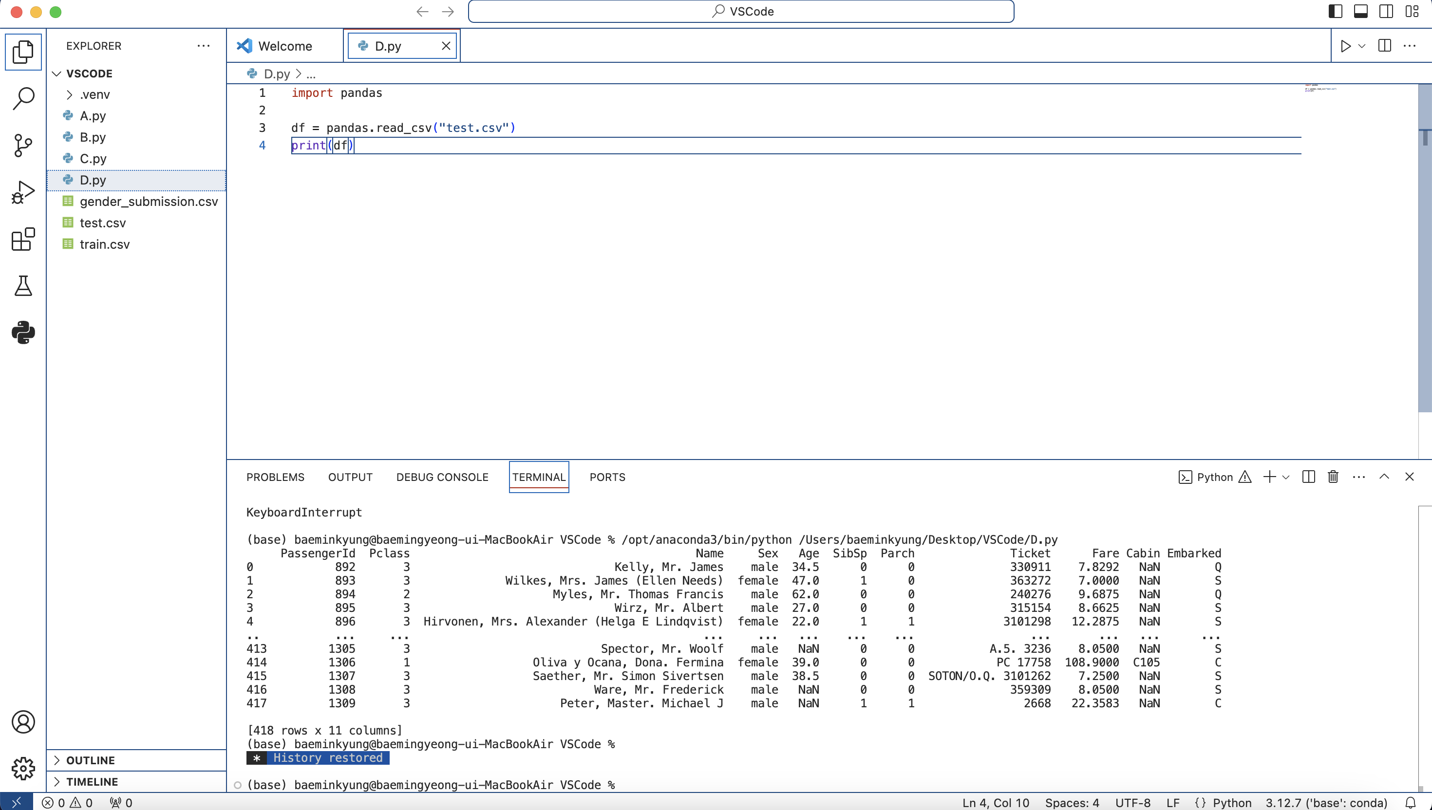This screenshot has height=810, width=1432.
Task: Go back in navigation history
Action: [422, 11]
